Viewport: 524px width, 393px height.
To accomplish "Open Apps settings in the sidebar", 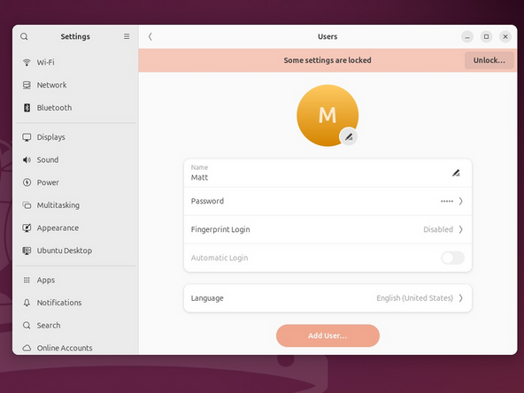I will click(75, 280).
